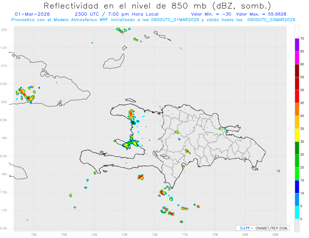The image size is (309, 238).
Task: Click the '17N' latitude label
Action: click(4, 210)
